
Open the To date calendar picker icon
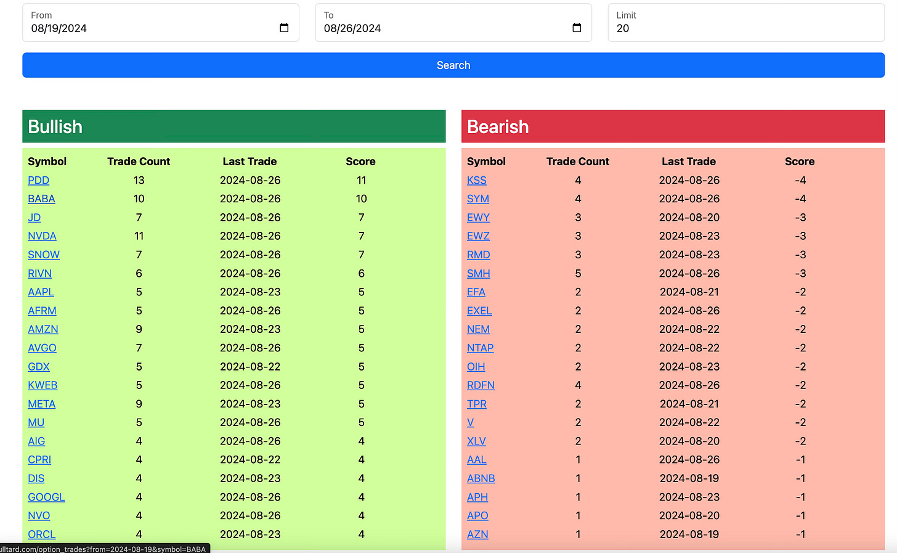coord(577,28)
